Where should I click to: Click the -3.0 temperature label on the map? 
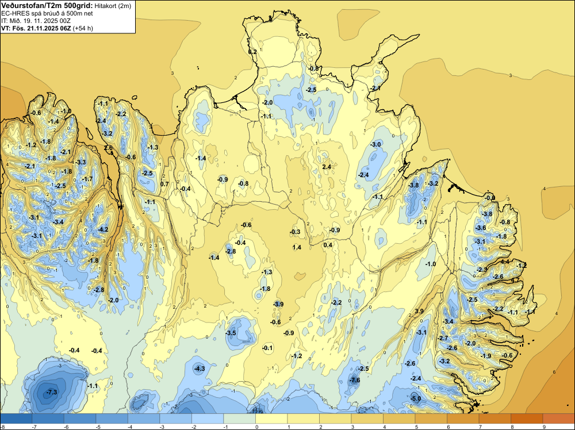point(375,144)
